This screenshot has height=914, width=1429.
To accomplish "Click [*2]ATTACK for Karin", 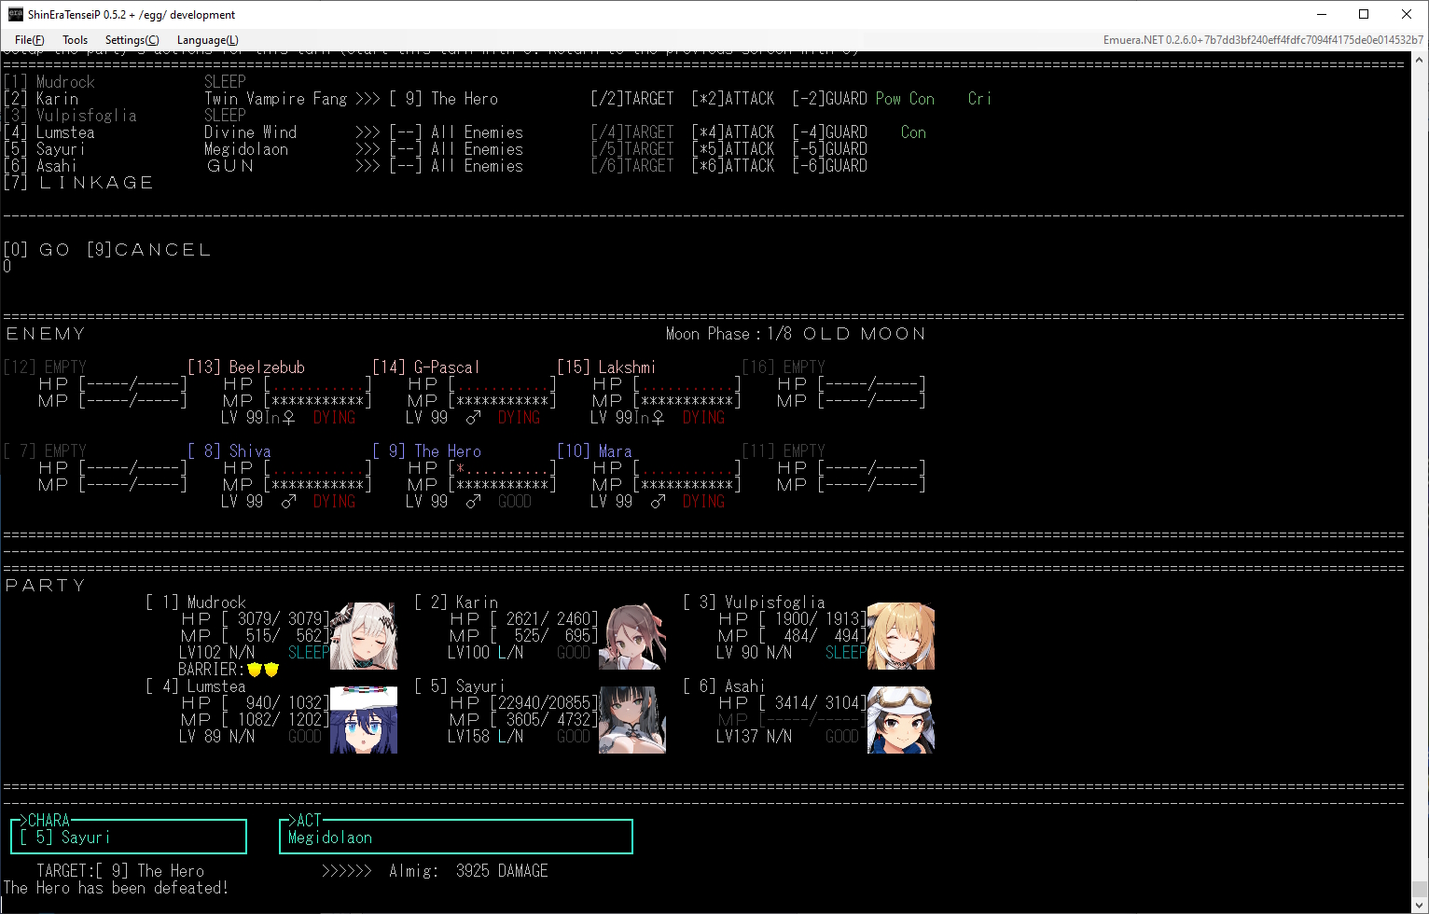I will pos(733,99).
